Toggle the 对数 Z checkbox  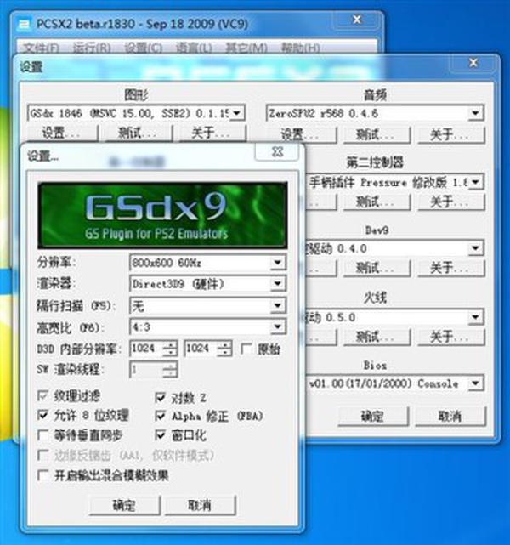click(x=160, y=398)
